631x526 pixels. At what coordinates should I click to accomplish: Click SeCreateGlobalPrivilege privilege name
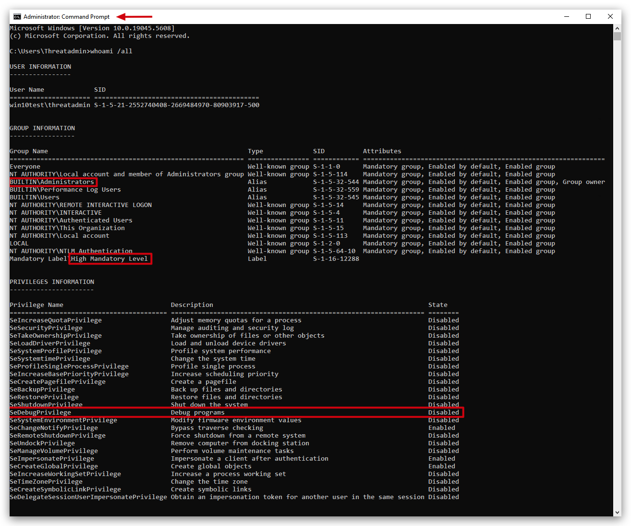click(54, 466)
